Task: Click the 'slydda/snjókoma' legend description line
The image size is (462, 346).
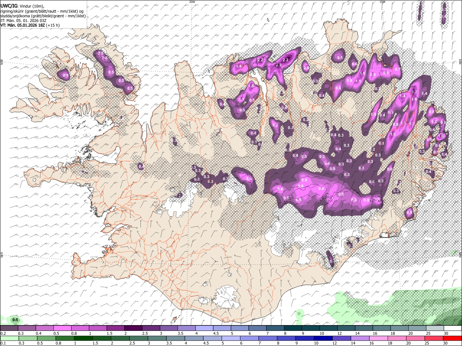Action: 43,16
